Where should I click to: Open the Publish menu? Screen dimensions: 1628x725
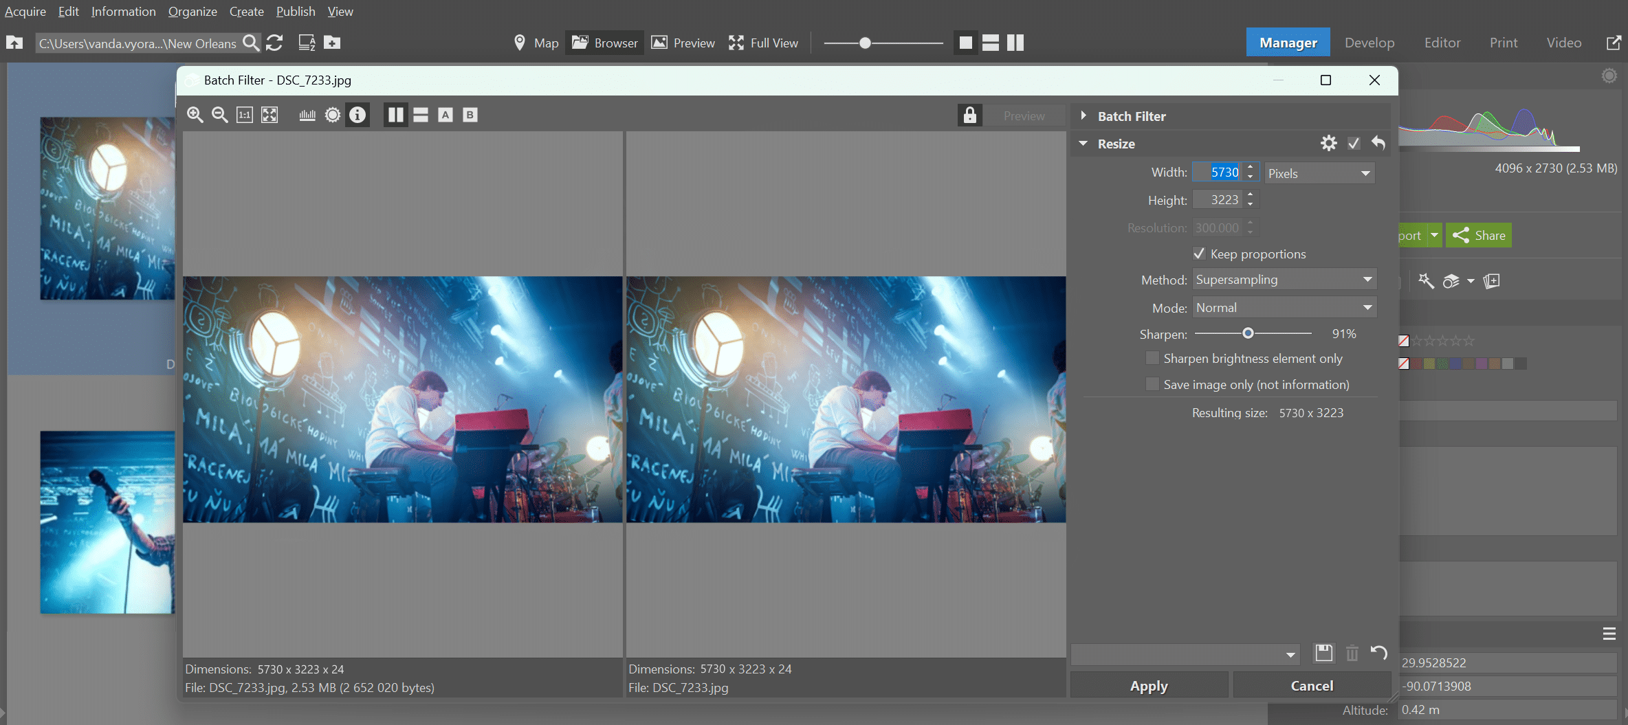pyautogui.click(x=296, y=12)
